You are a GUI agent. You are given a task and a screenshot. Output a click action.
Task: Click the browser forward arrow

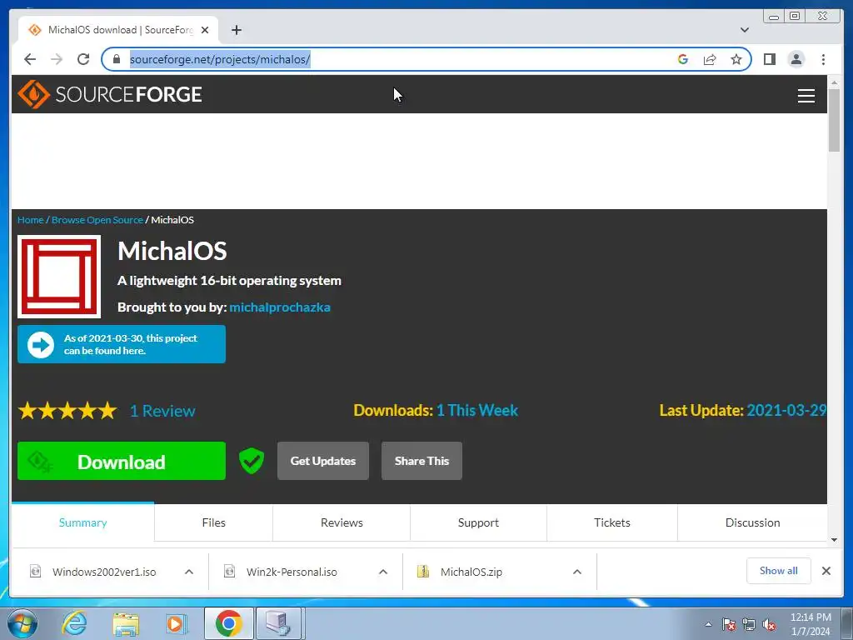click(57, 59)
